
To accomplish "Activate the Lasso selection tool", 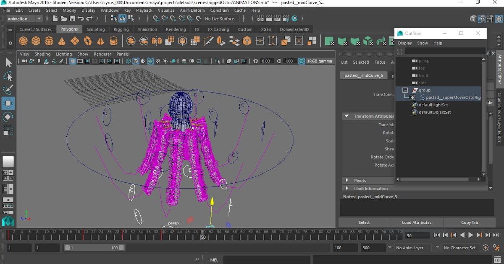I will (x=8, y=76).
